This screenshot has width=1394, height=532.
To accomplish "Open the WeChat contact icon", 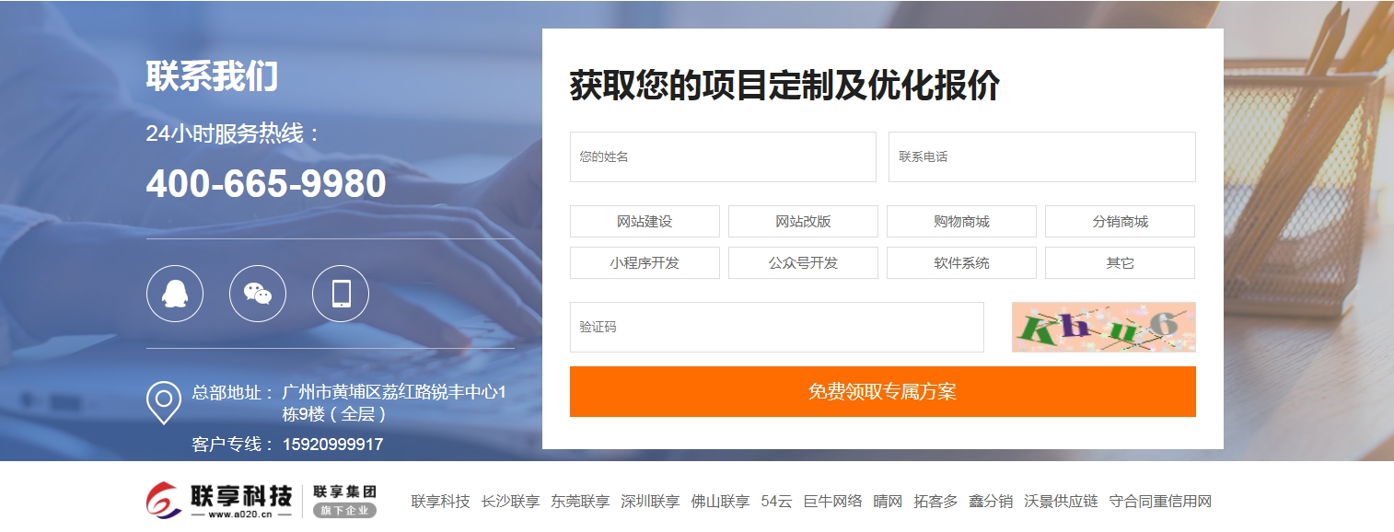I will click(257, 294).
